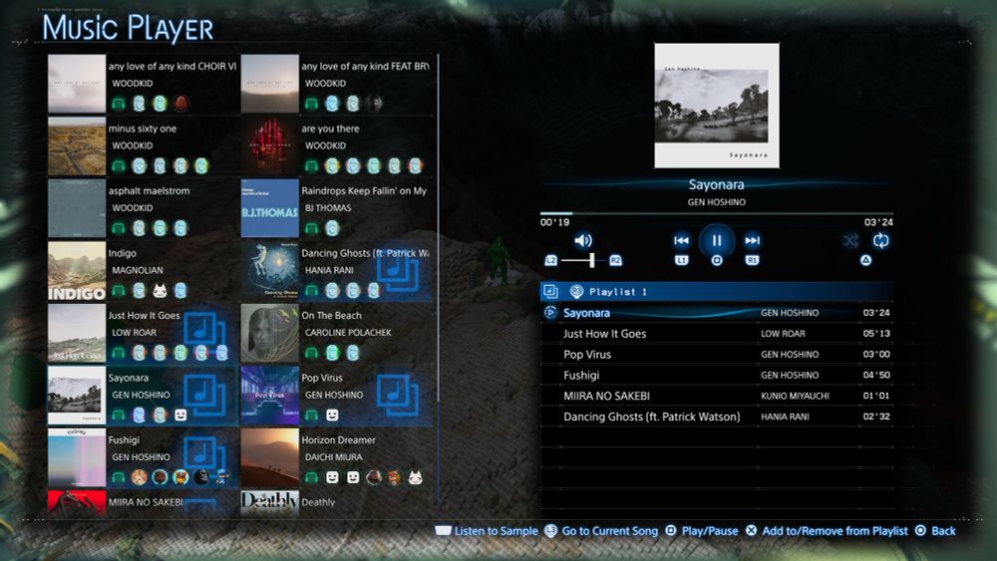Select Horizon Dreamer by Daichi Miura
This screenshot has height=561, width=997.
[x=336, y=456]
